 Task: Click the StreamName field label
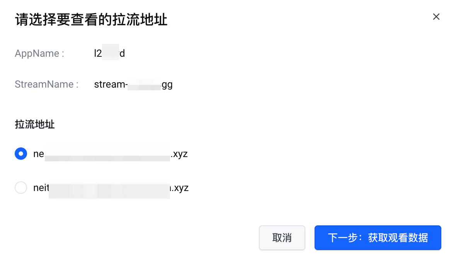(x=46, y=84)
